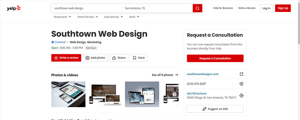
Task: Click the phone number (210) 373-3237
Action: pos(196,84)
